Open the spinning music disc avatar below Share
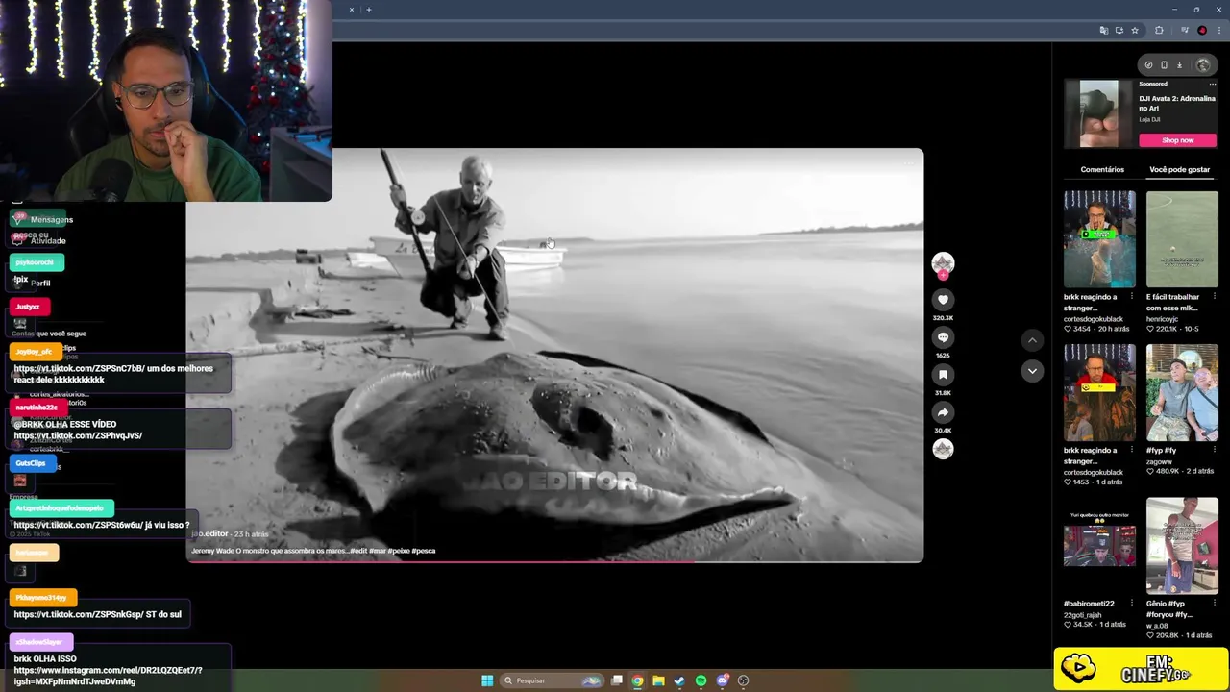Screen dimensions: 1230x692 (943, 449)
